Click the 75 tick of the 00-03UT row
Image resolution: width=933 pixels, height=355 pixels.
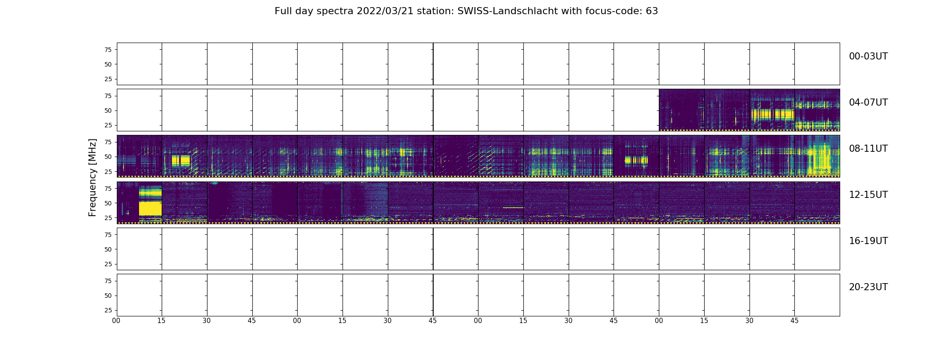pyautogui.click(x=108, y=50)
